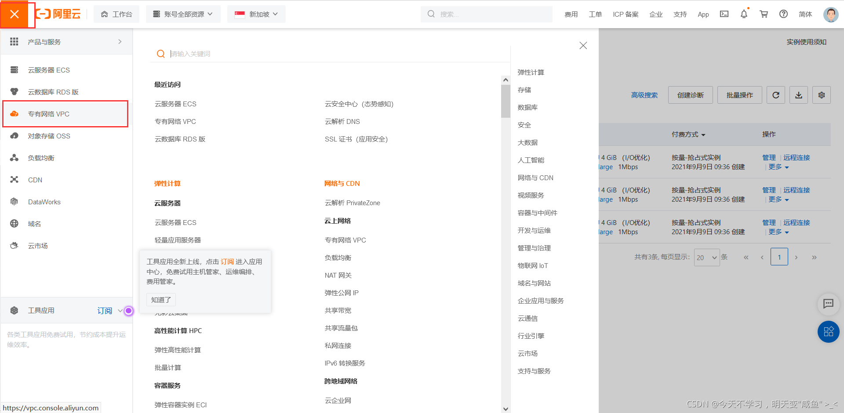This screenshot has height=413, width=844.
Task: Open the feedback chat bubble icon
Action: (x=828, y=304)
